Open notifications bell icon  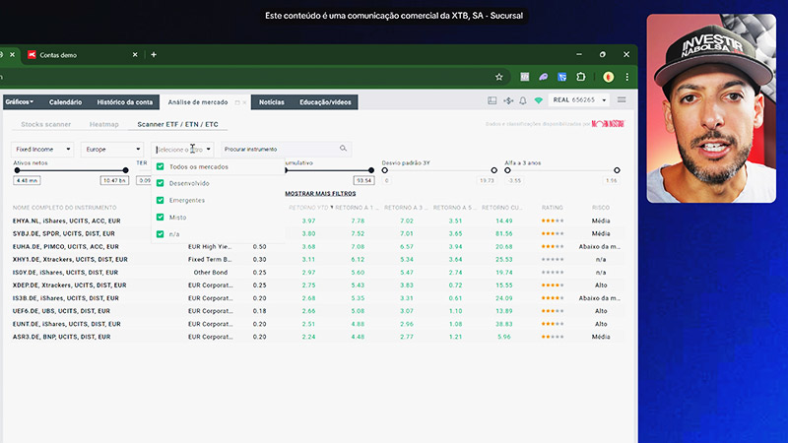tap(523, 100)
